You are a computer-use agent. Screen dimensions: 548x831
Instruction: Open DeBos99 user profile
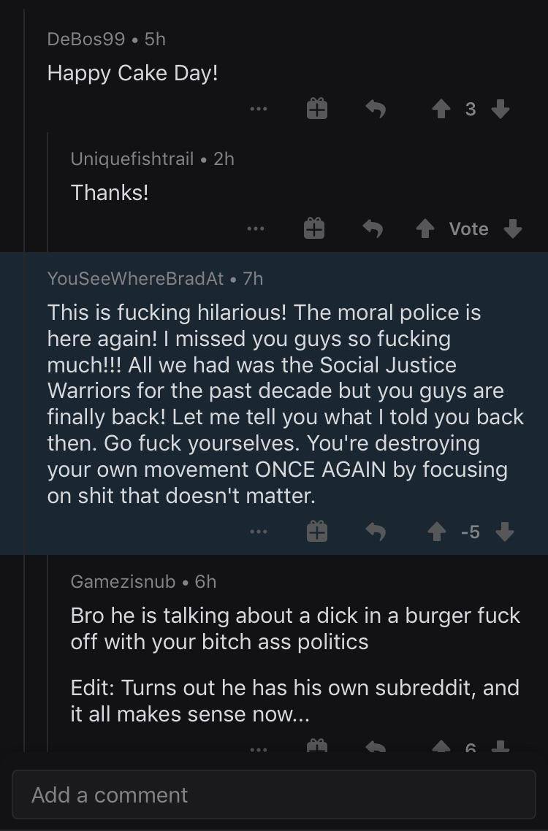tap(86, 39)
